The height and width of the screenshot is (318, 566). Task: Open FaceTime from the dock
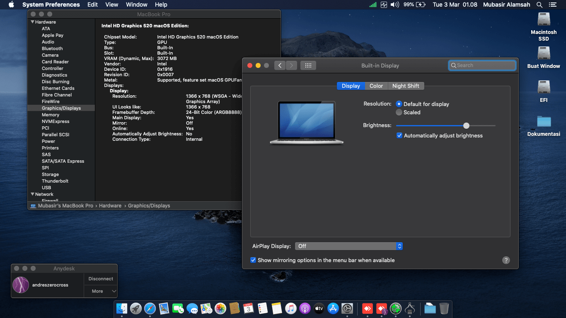pos(178,308)
